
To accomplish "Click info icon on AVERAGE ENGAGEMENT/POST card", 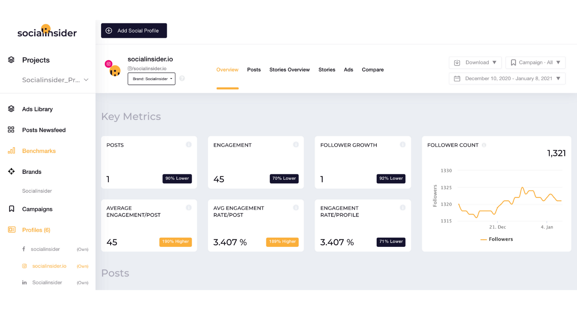I will [189, 207].
